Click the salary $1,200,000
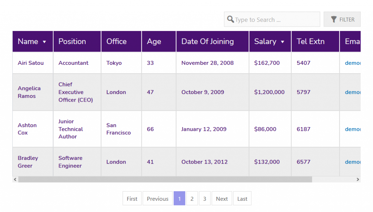Image resolution: width=373 pixels, height=212 pixels. point(269,92)
